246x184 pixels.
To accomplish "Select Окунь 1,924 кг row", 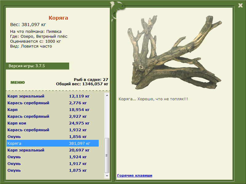I will tap(53, 157).
